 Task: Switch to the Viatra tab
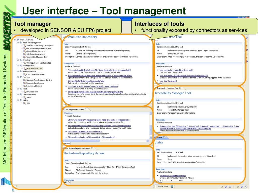(159, 137)
